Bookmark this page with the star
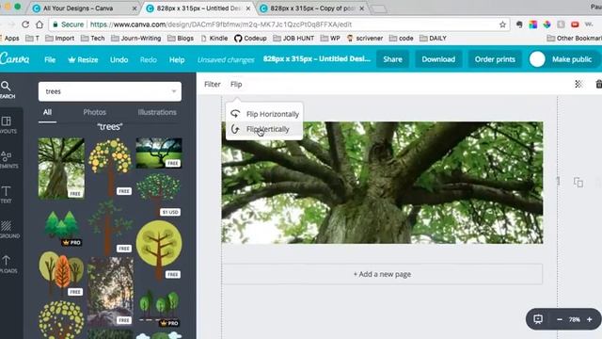Image resolution: width=602 pixels, height=339 pixels. tap(502, 24)
